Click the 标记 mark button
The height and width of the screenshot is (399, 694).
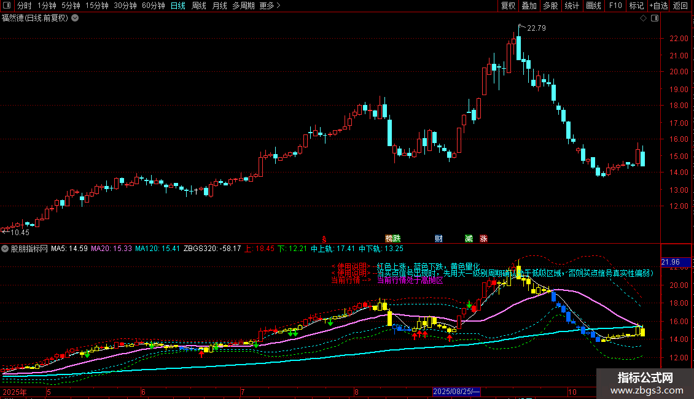636,6
